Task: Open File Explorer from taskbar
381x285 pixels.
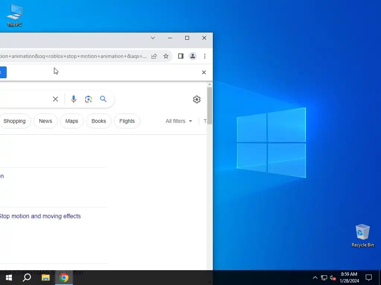Action: point(45,278)
